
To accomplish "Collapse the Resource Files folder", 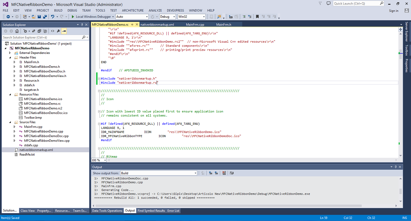I will 10,94.
